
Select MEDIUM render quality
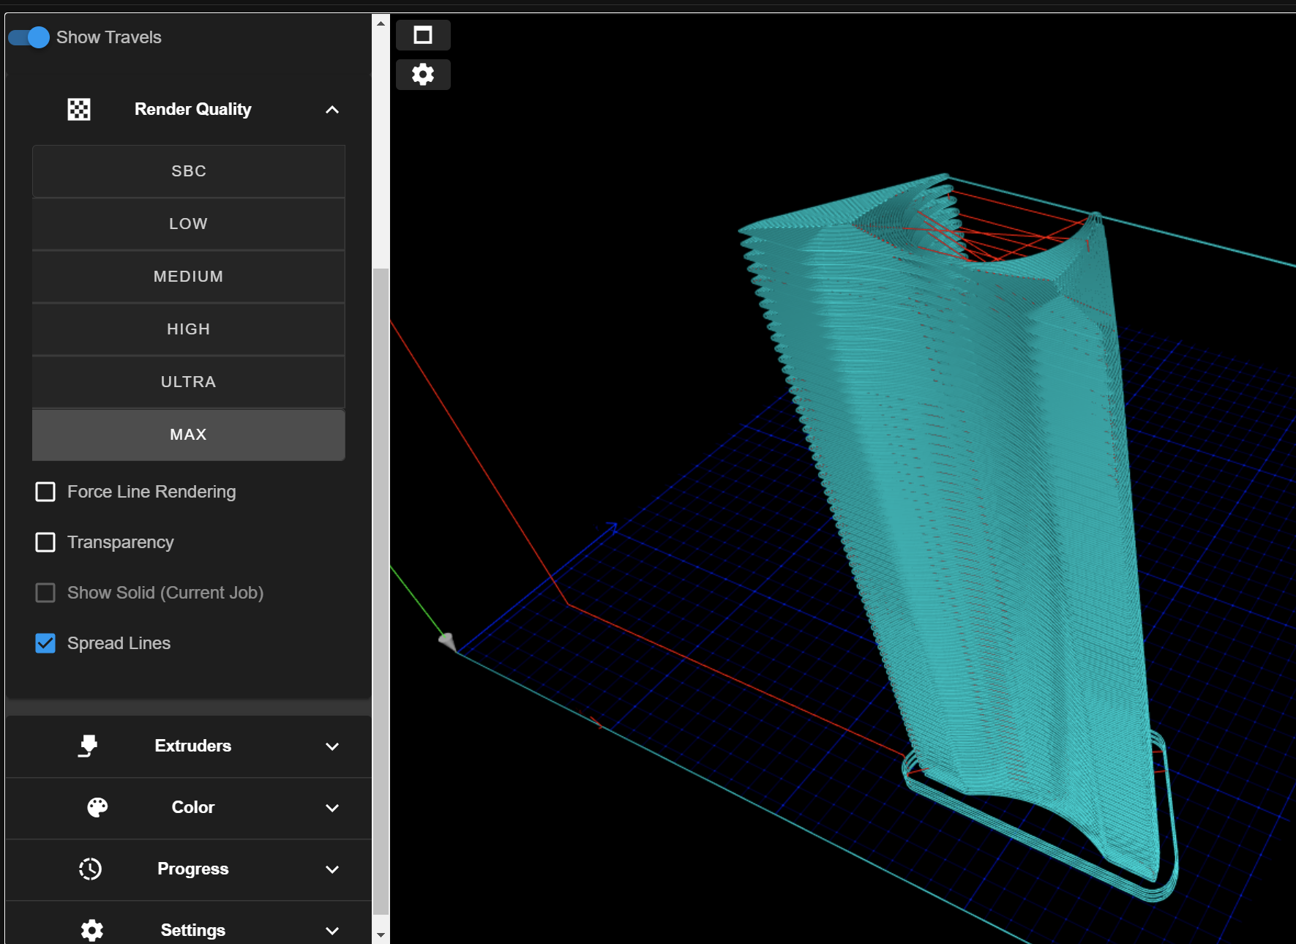(x=189, y=277)
